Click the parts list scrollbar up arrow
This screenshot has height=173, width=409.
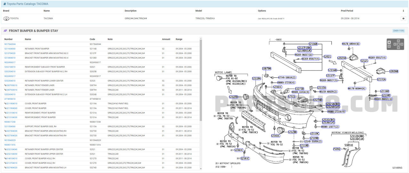[x=201, y=39]
